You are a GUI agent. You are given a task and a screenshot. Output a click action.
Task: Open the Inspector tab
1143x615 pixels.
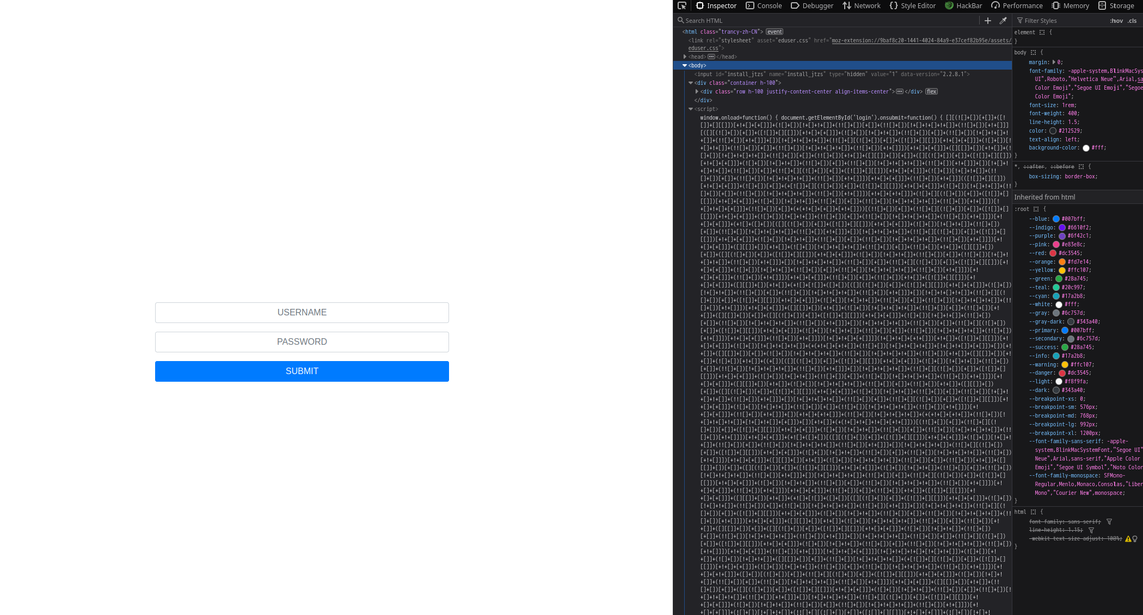[x=716, y=5]
